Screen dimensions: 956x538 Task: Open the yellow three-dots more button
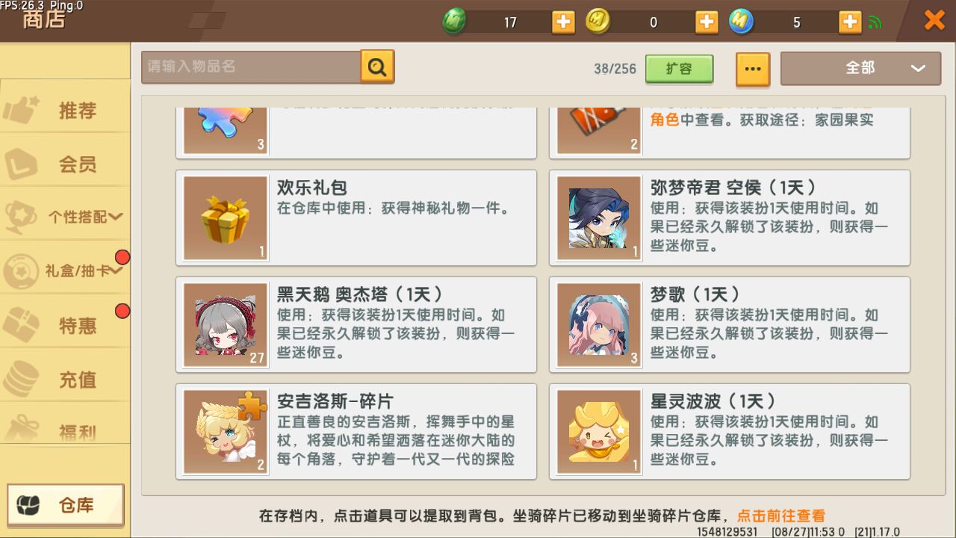[x=753, y=69]
